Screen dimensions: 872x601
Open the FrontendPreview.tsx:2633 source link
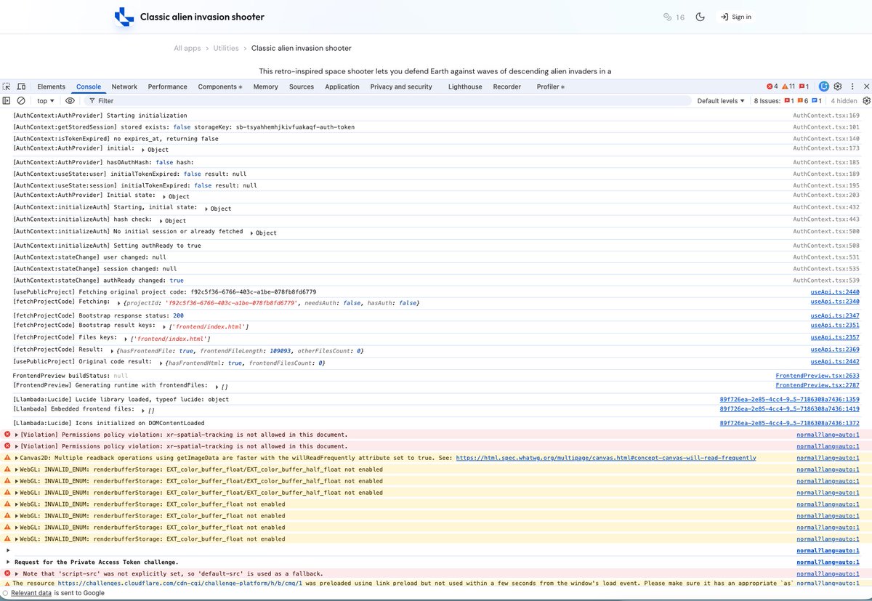coord(817,376)
